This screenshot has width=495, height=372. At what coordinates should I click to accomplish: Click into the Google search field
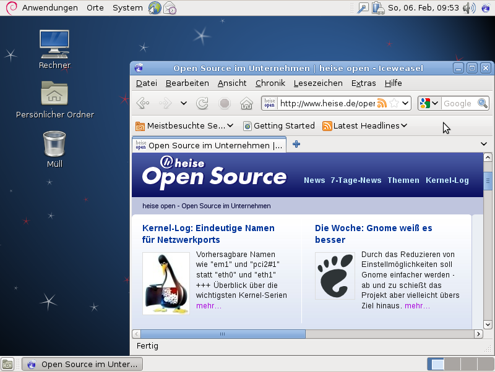click(459, 103)
